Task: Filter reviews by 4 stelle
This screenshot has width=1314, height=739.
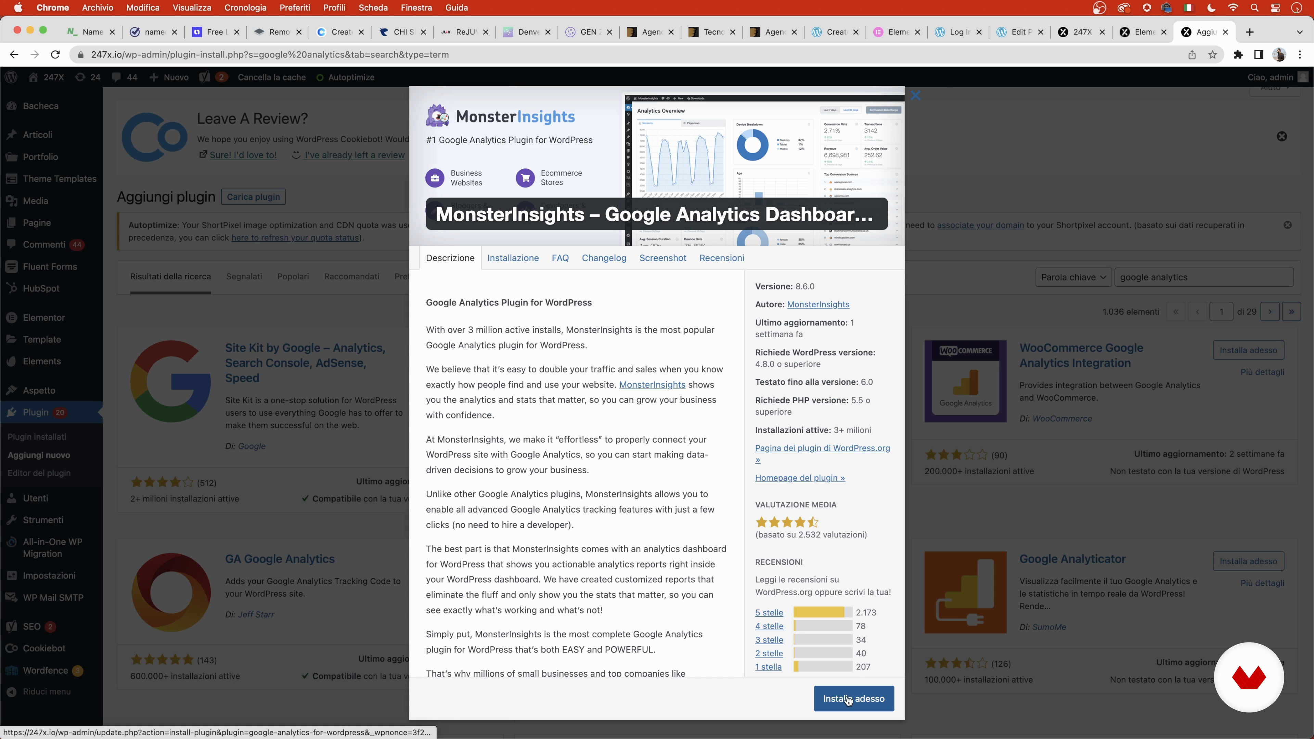Action: pos(769,626)
